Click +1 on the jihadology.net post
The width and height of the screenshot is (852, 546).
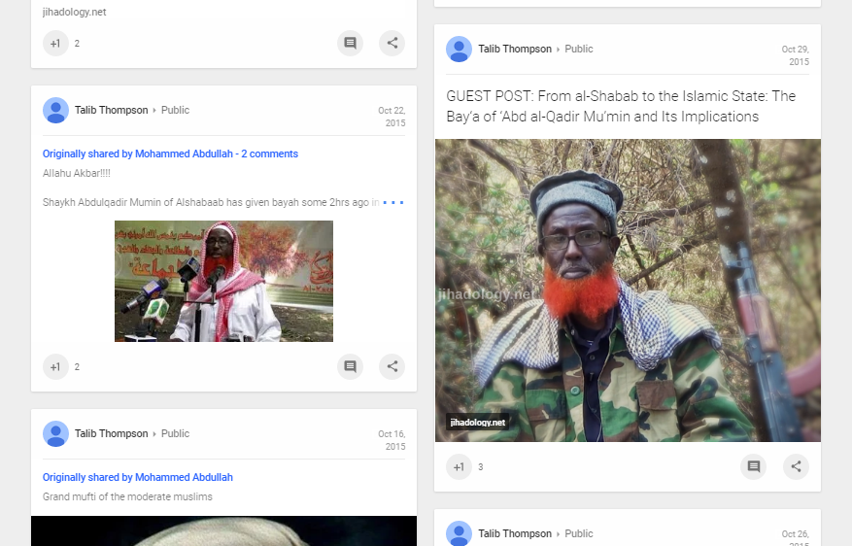[x=55, y=44]
